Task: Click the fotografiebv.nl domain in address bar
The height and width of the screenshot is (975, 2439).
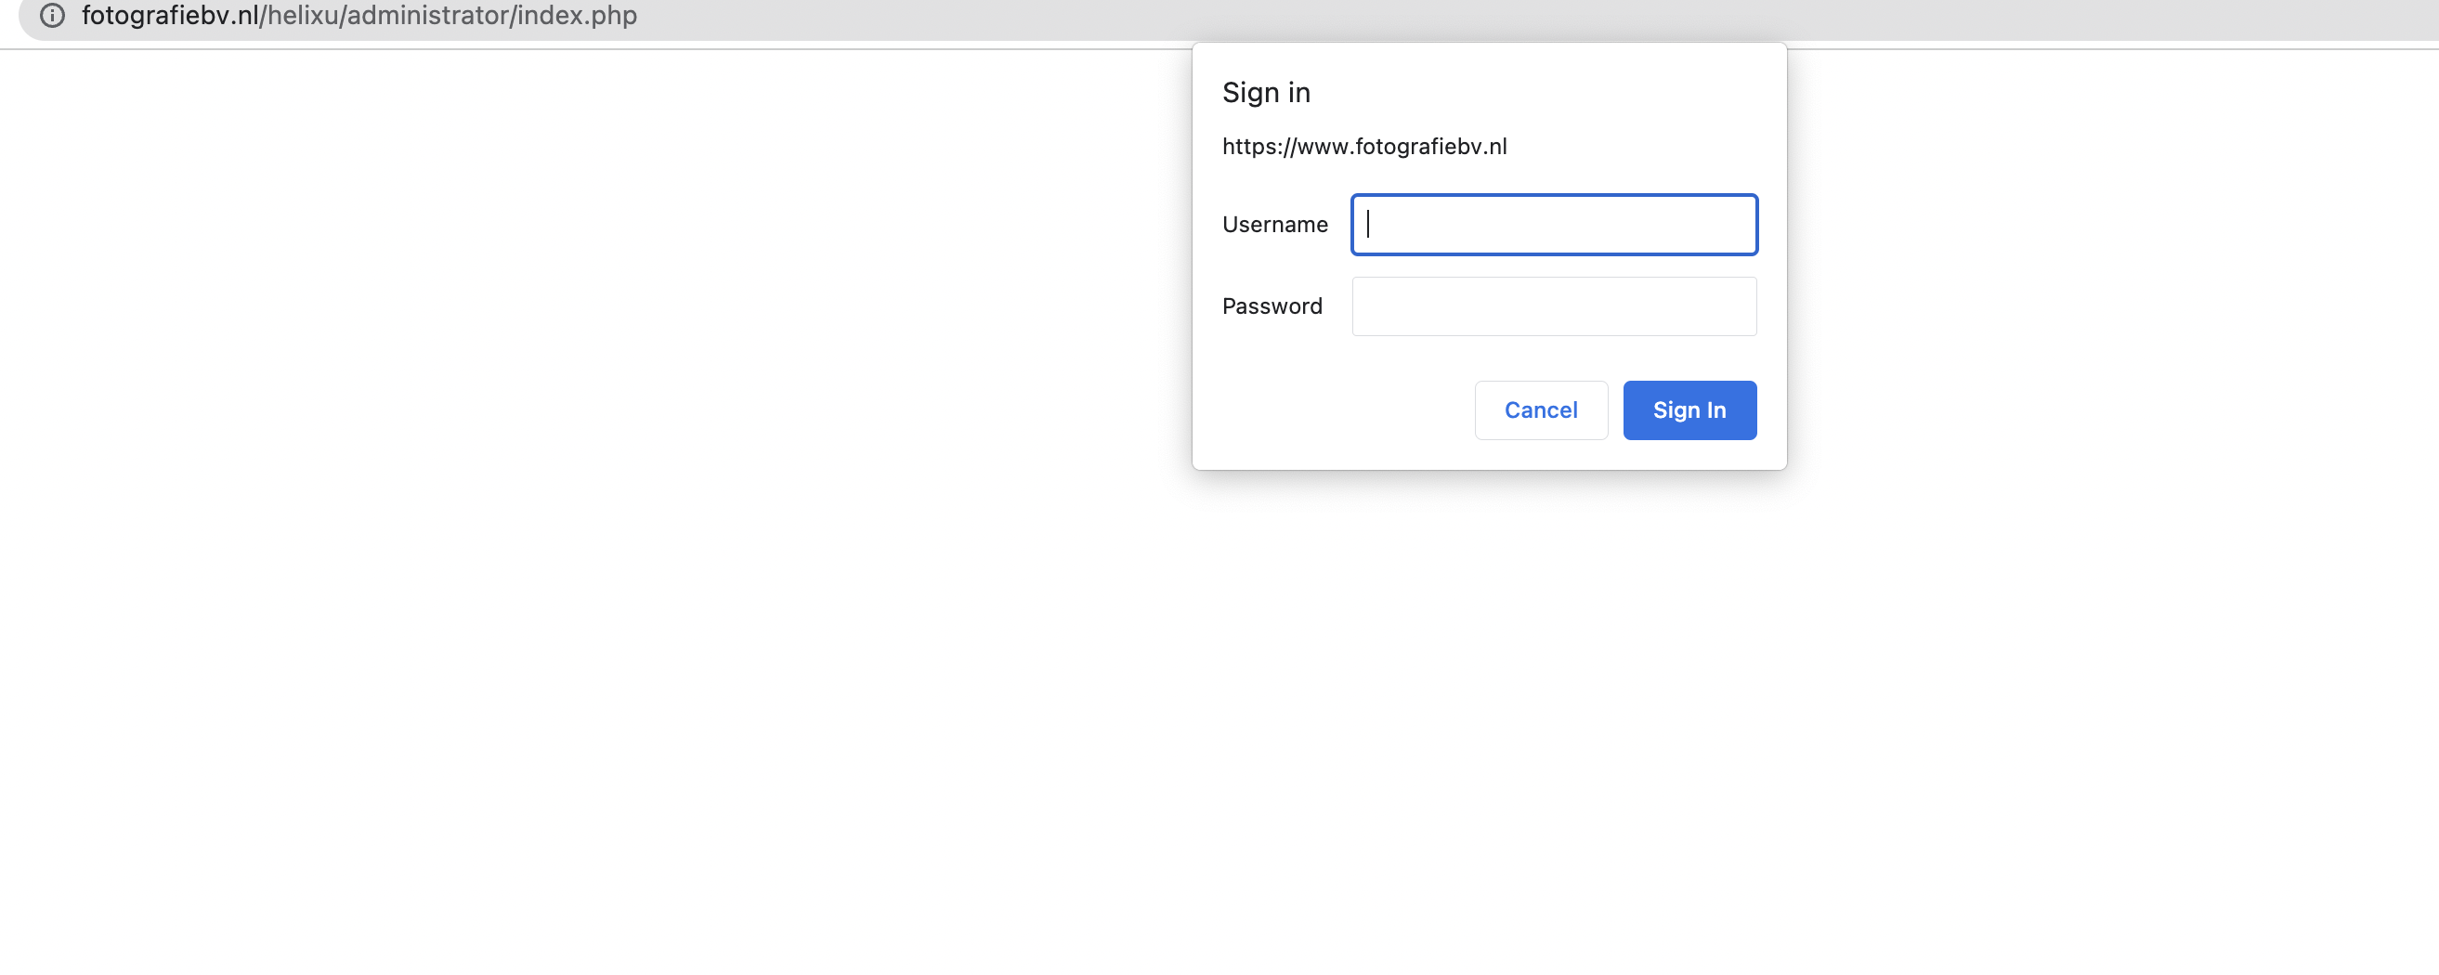Action: (x=169, y=16)
